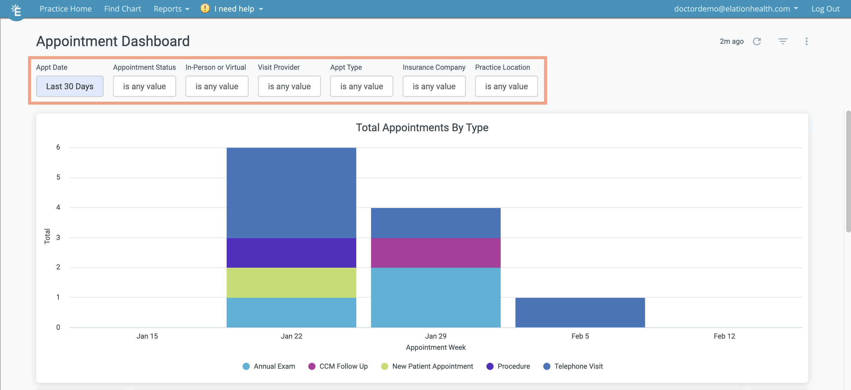Screen dimensions: 851x390
Task: Open the dashboard filters icon
Action: pyautogui.click(x=783, y=41)
